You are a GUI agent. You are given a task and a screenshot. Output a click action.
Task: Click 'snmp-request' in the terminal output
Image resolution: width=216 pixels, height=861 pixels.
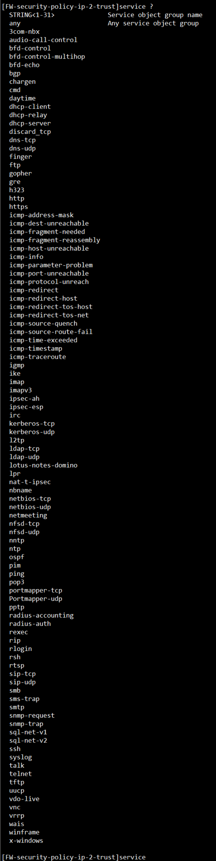tap(32, 715)
